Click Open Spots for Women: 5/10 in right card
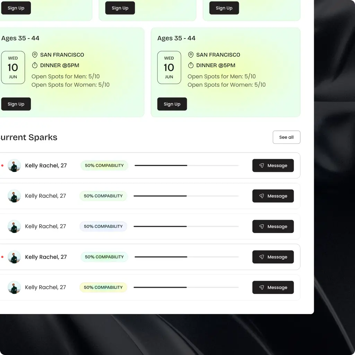 (227, 85)
